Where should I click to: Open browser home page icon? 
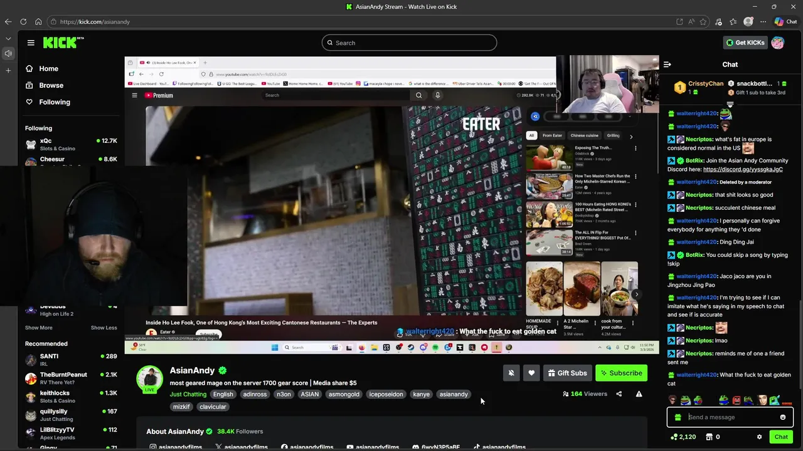point(38,22)
